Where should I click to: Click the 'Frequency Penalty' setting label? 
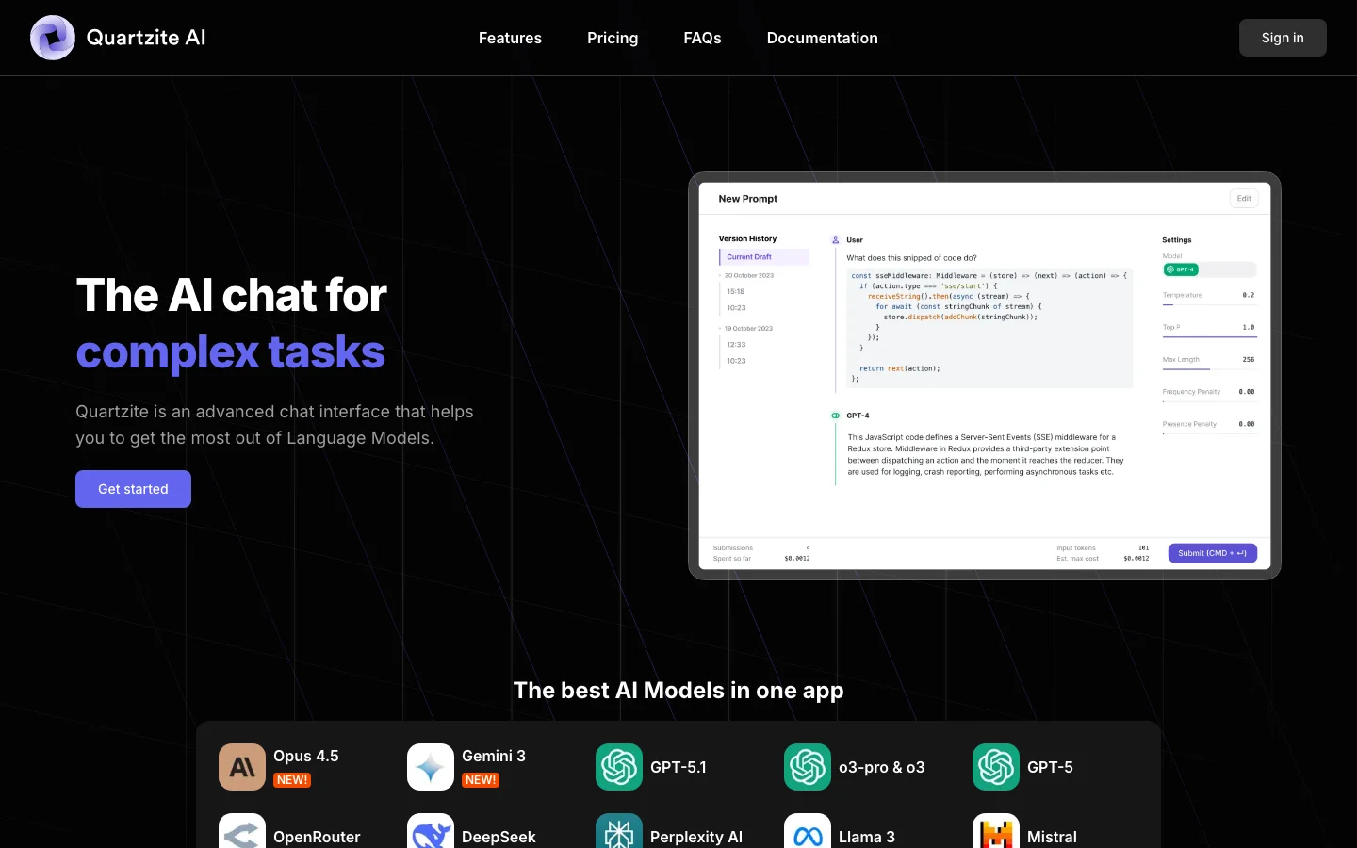(x=1191, y=392)
